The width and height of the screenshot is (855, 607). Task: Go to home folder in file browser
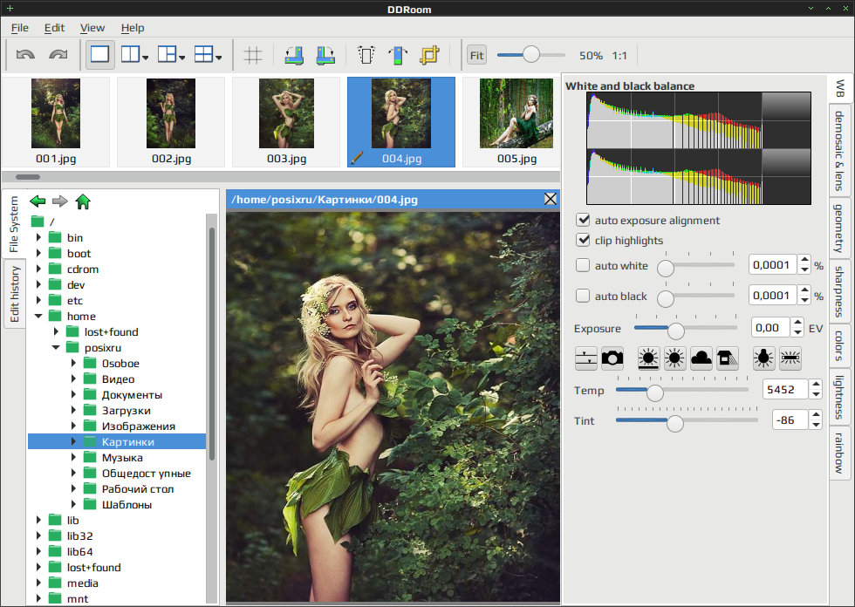(83, 201)
